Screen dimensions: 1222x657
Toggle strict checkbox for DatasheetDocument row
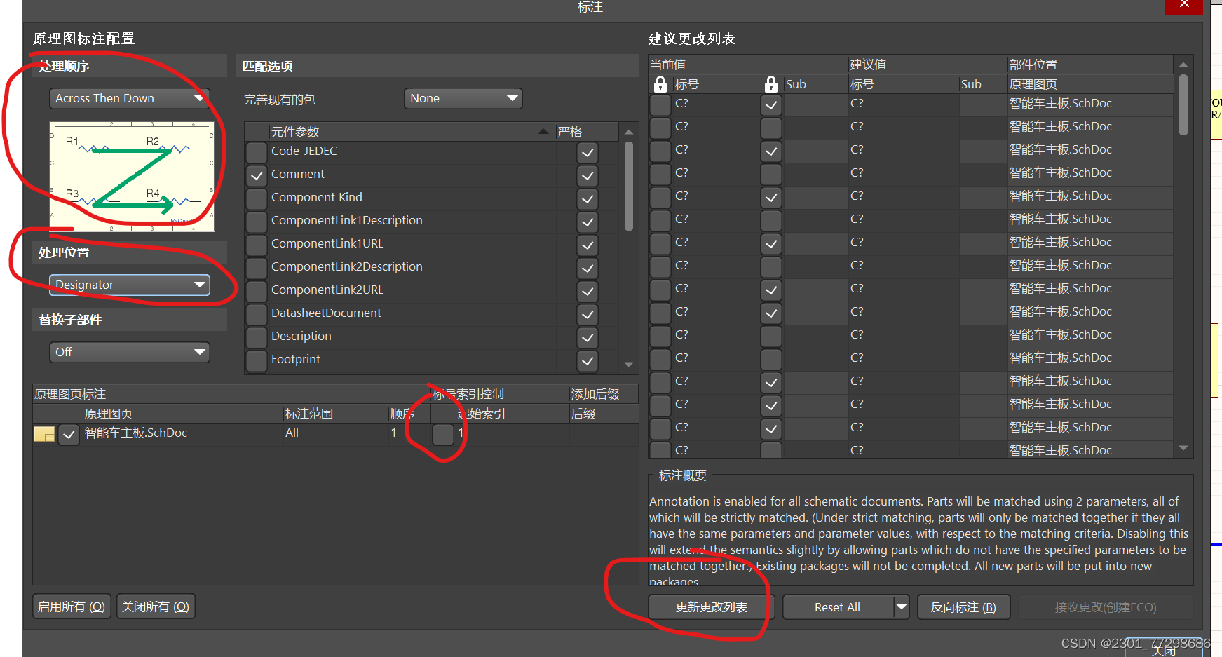point(588,314)
